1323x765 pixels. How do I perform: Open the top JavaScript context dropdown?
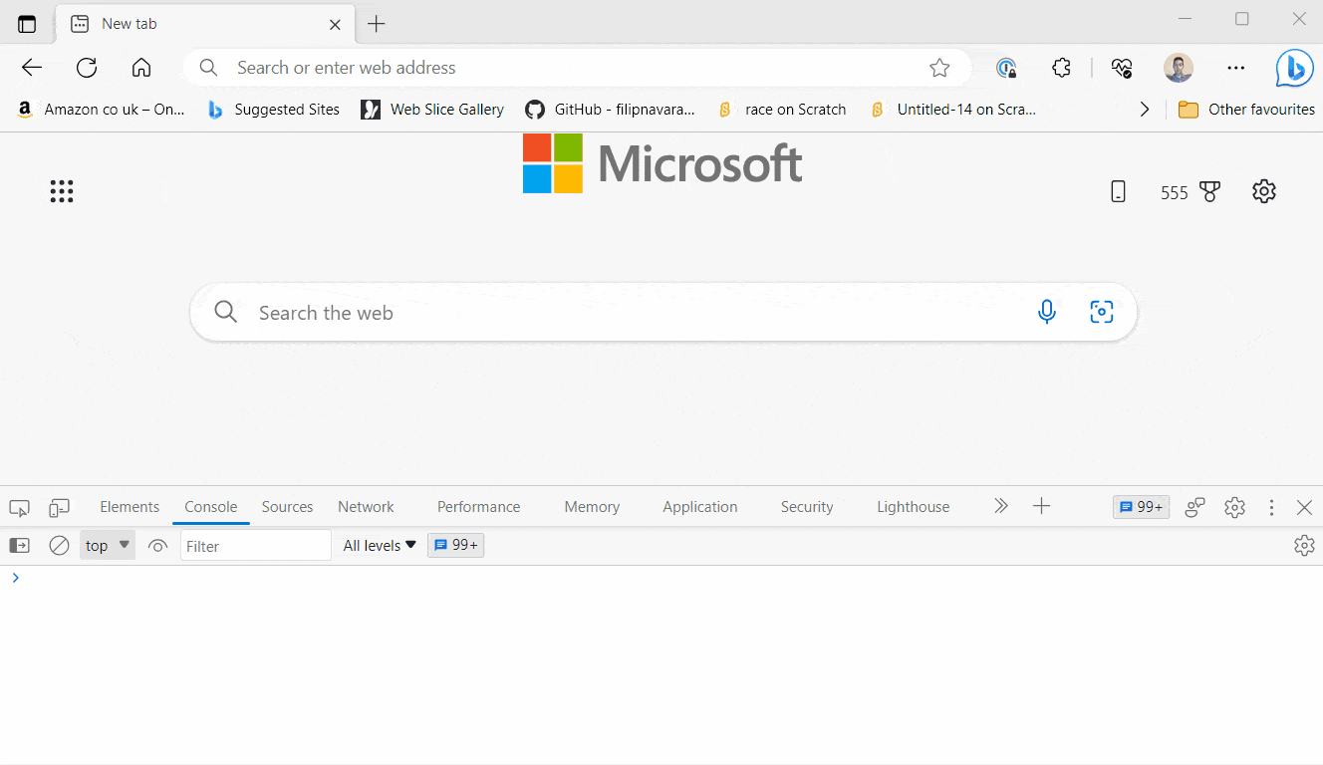[108, 546]
